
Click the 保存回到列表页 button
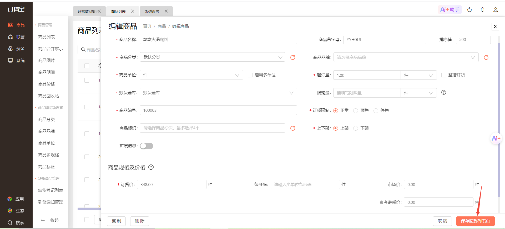[475, 221]
